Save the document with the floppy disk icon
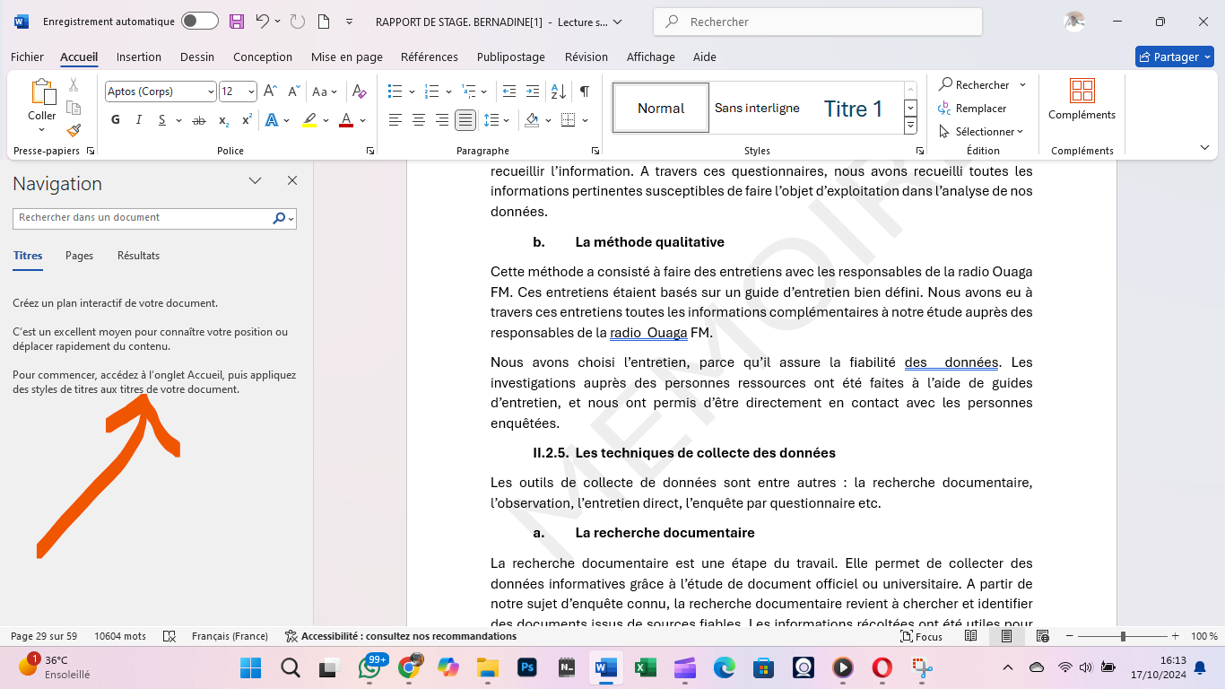Screen dimensions: 1225x689 pos(237,22)
